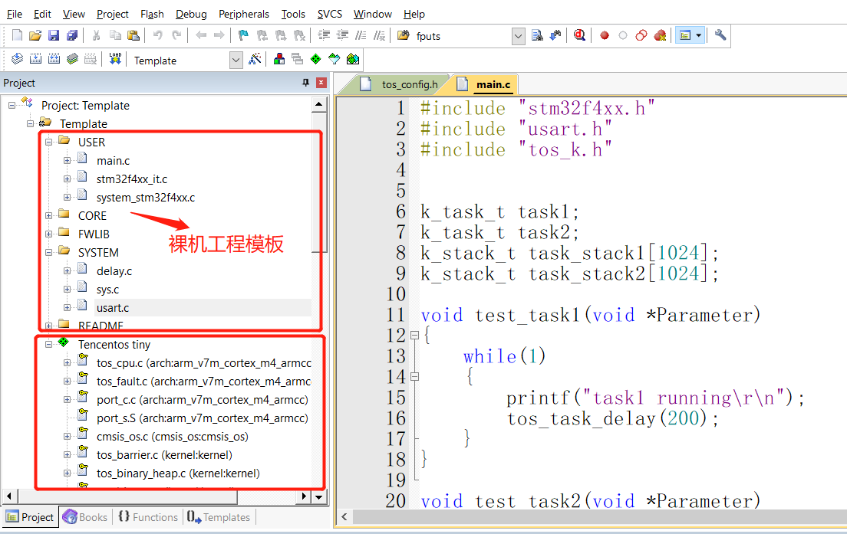Save the current file using the floppy icon
This screenshot has width=847, height=534.
coord(54,35)
